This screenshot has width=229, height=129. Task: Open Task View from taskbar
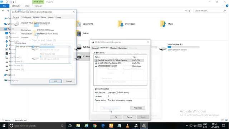70,126
